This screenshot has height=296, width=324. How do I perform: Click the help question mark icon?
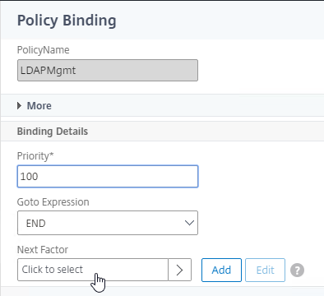click(297, 271)
